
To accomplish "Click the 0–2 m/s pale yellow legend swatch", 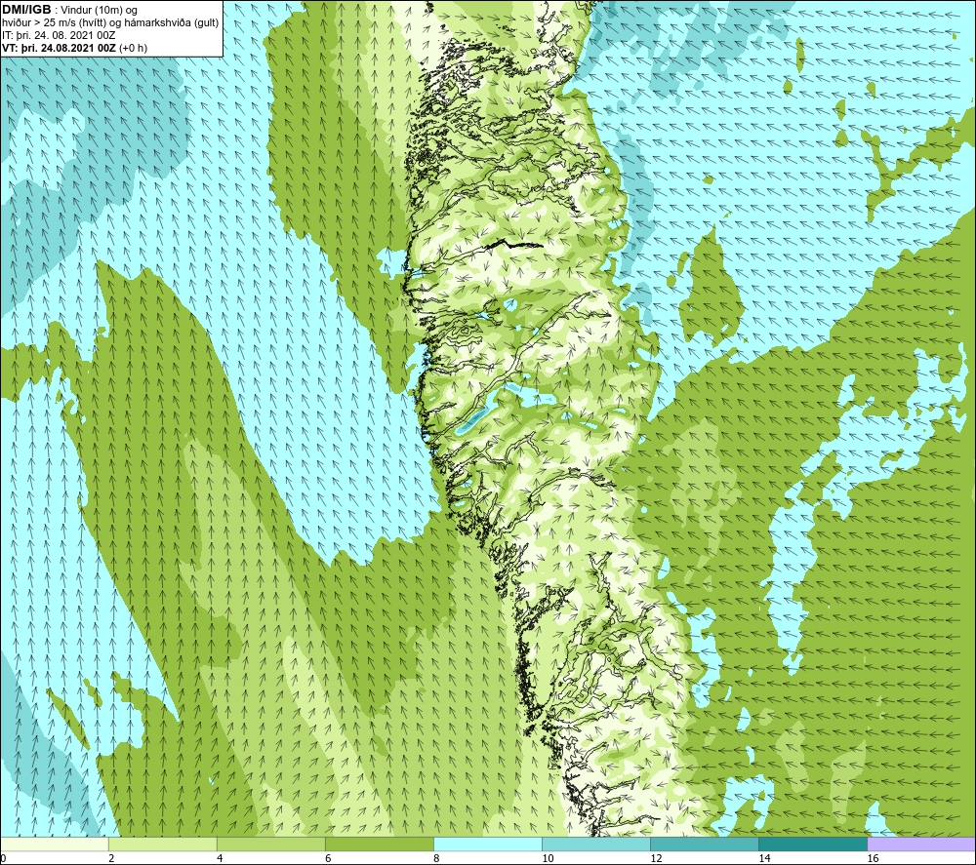I will 54,844.
